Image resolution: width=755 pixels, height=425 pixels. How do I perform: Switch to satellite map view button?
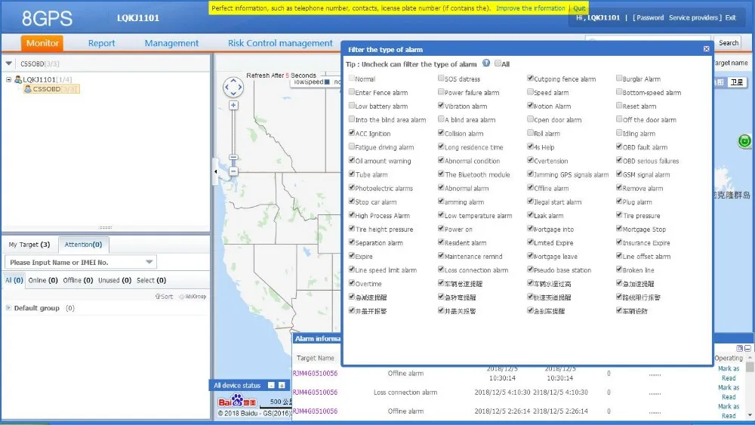click(737, 82)
